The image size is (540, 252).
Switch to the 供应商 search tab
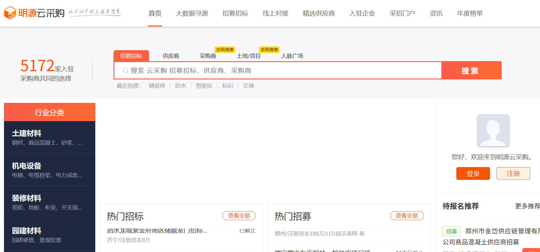(171, 56)
